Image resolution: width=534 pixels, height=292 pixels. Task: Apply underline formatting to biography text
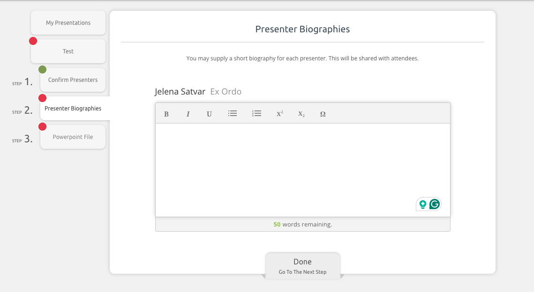209,114
